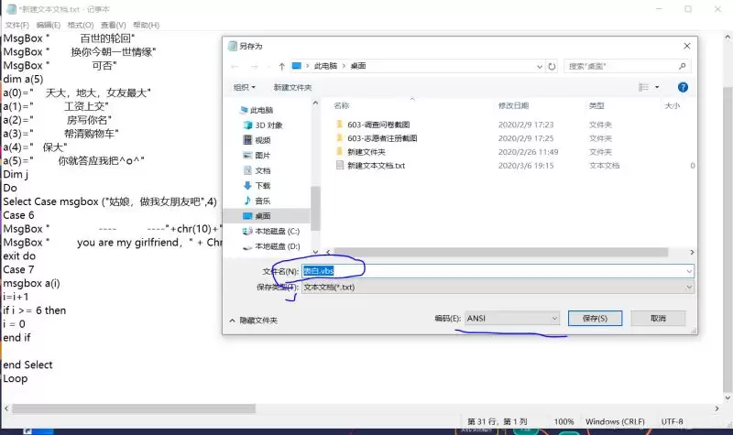
Task: Select the 3D 对象 folder icon
Action: tap(247, 125)
